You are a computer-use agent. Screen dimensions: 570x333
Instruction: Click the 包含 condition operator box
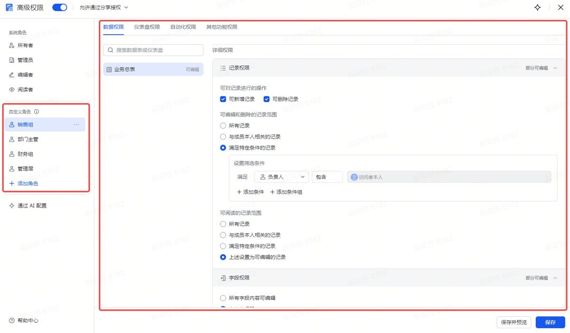(x=327, y=177)
